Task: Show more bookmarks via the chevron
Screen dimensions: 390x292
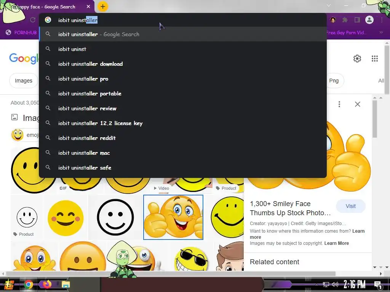Action: (x=381, y=33)
